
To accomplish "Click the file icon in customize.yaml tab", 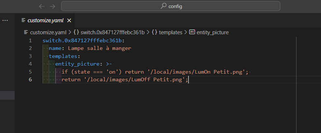I will click(x=24, y=20).
